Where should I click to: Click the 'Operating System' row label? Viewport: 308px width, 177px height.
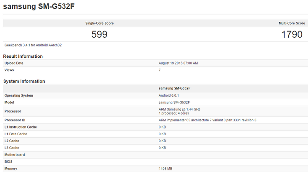click(19, 95)
